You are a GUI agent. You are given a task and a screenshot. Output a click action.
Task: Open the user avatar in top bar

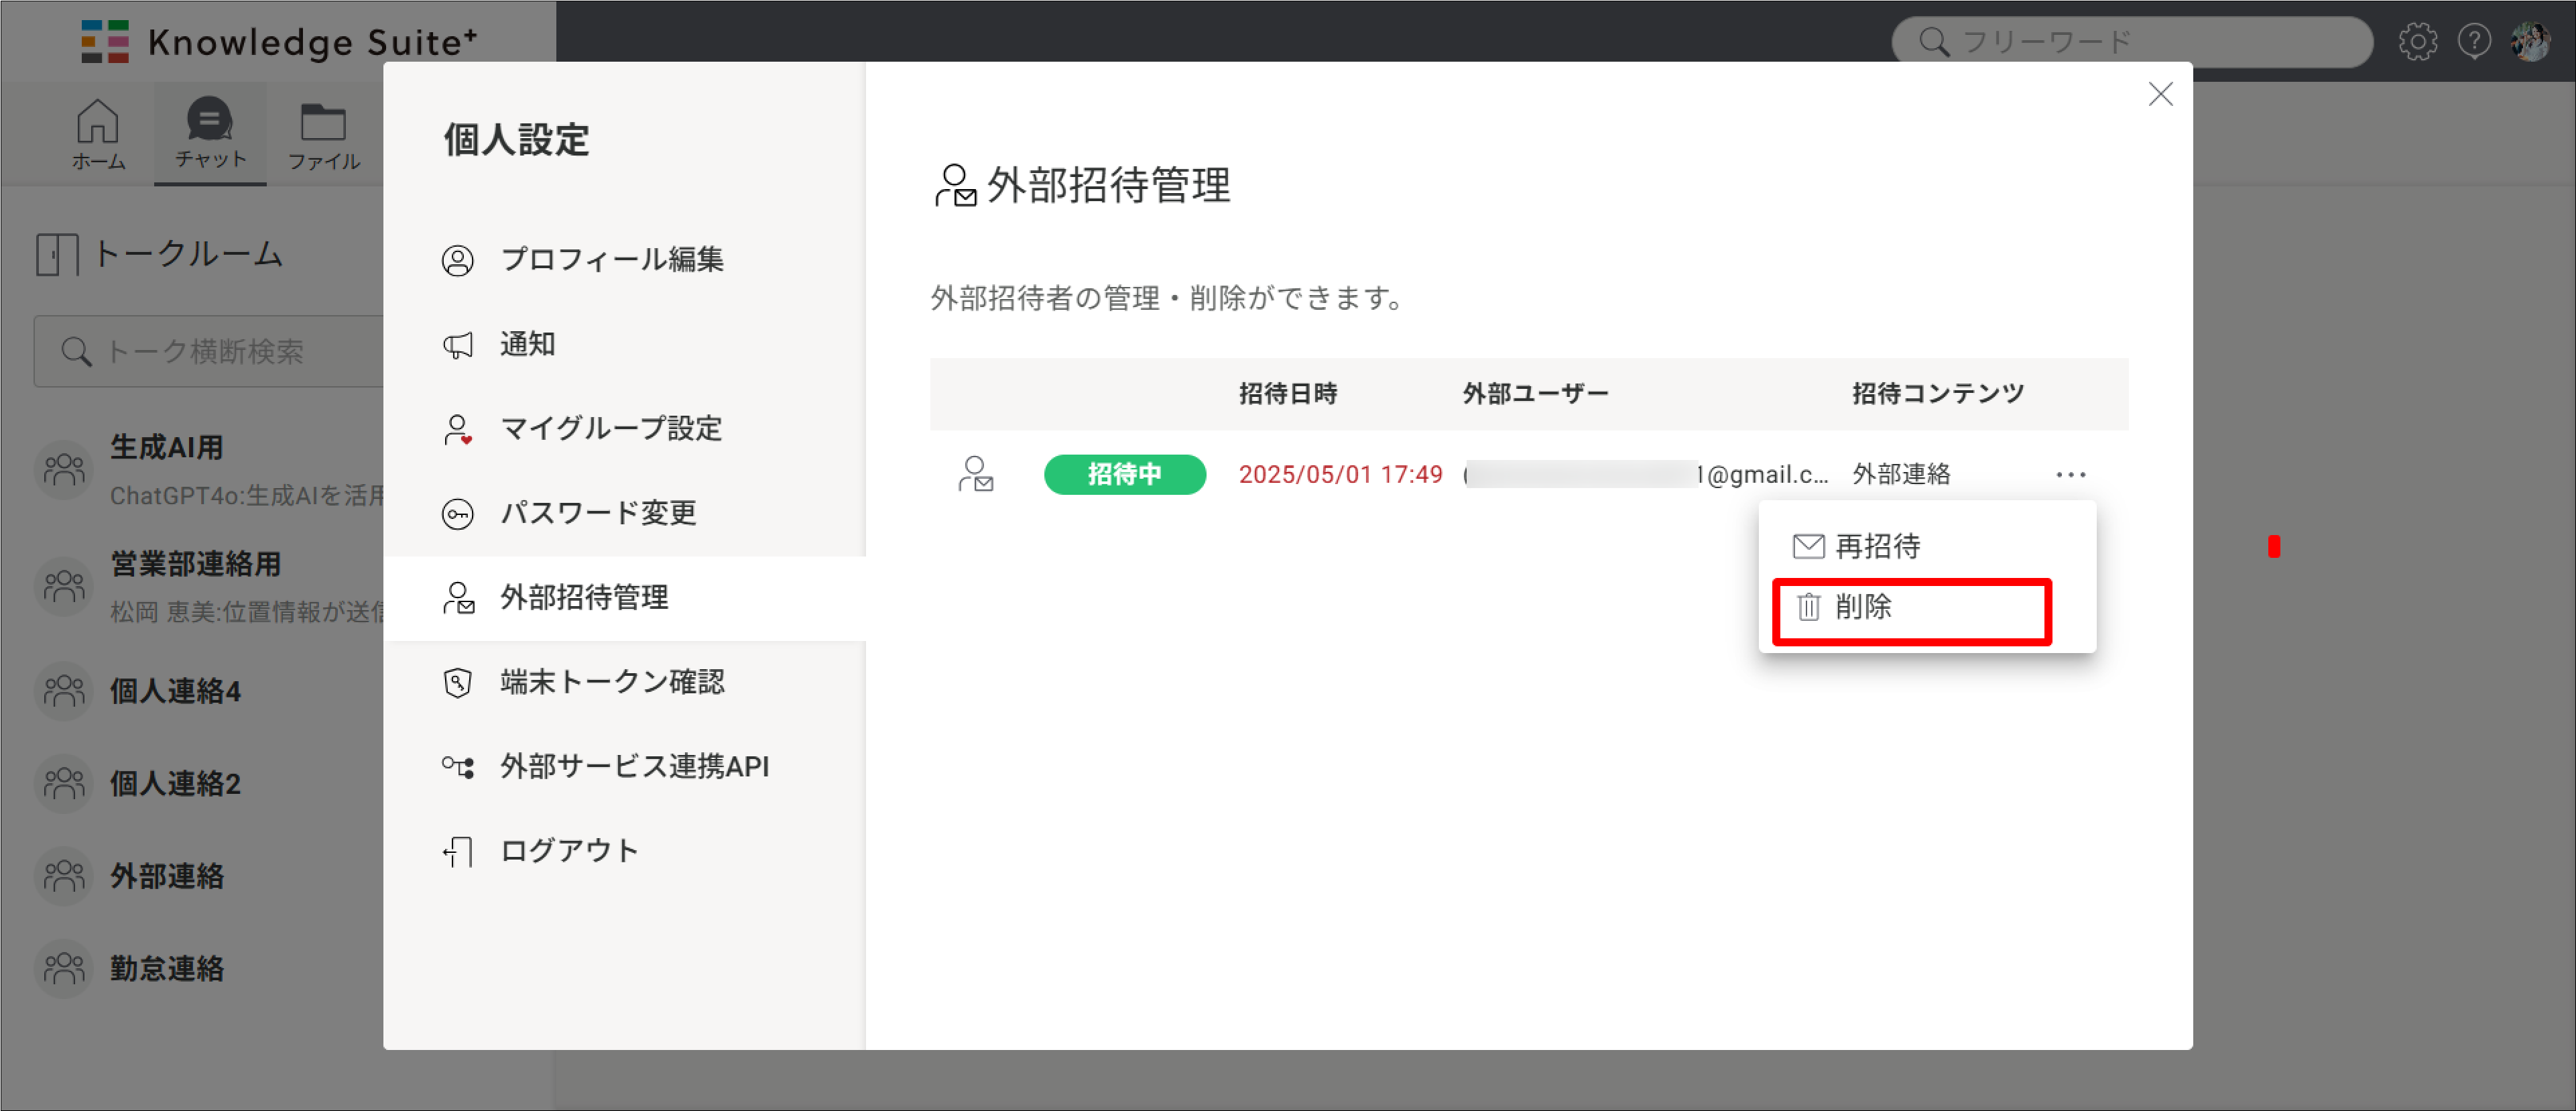[2530, 41]
